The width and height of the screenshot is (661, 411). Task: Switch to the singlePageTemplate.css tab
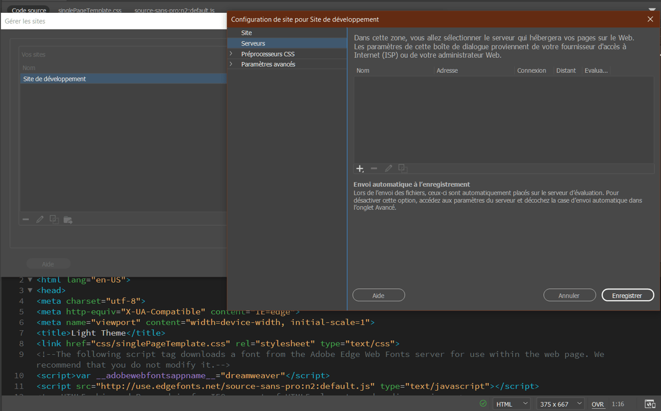pos(89,9)
